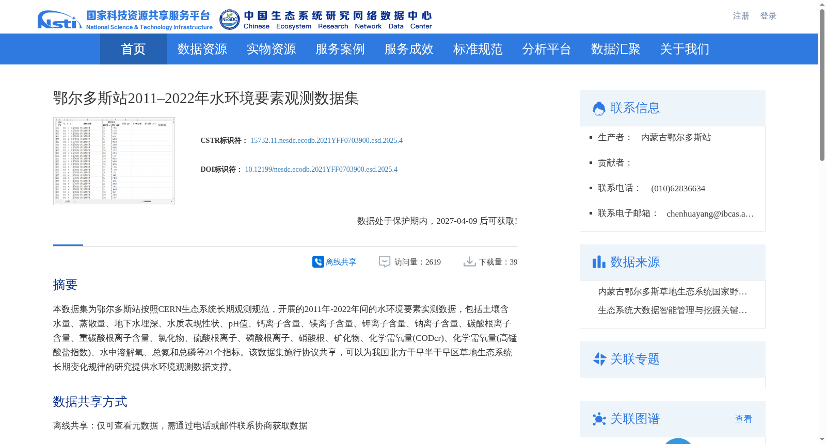Open the 实物资源 menu

271,49
